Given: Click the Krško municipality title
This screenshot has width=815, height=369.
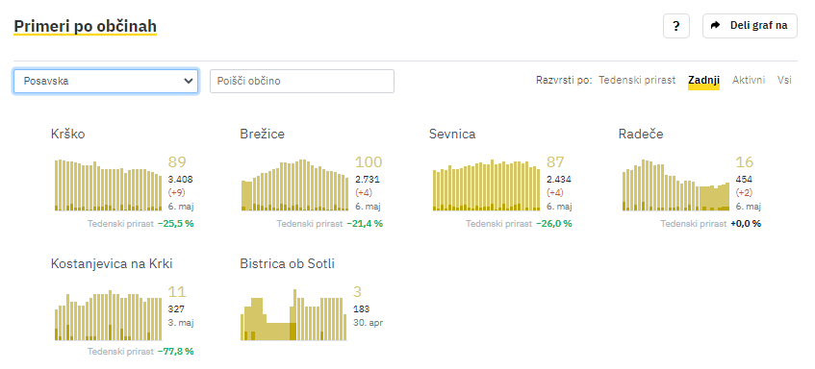Looking at the screenshot, I should tap(68, 135).
